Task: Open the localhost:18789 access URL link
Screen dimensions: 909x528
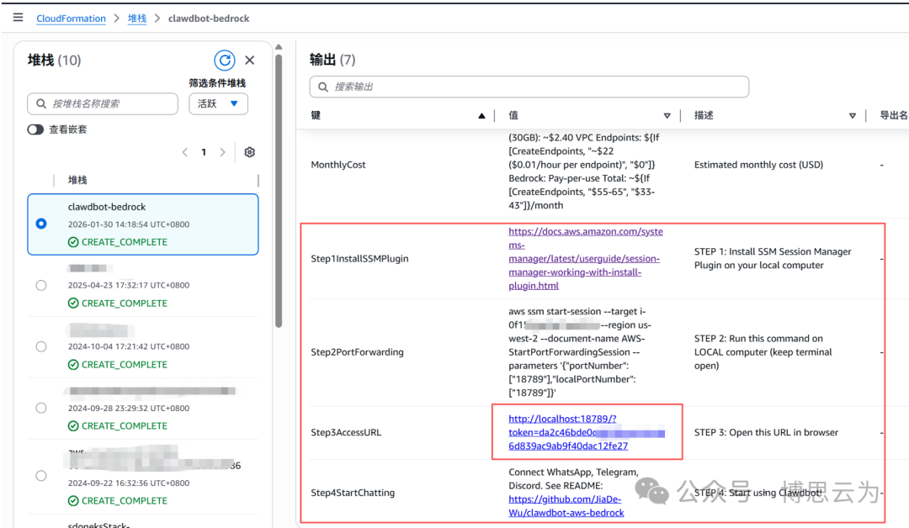Action: [x=586, y=432]
